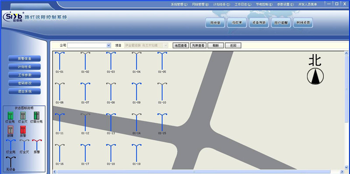The image size is (350, 174).
Task: Select street lamp 01-11 on the map
Action: pyautogui.click(x=59, y=122)
